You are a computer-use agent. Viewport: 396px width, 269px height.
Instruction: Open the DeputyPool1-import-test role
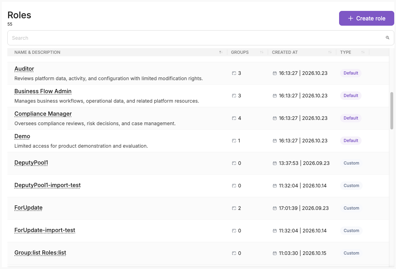pos(47,185)
